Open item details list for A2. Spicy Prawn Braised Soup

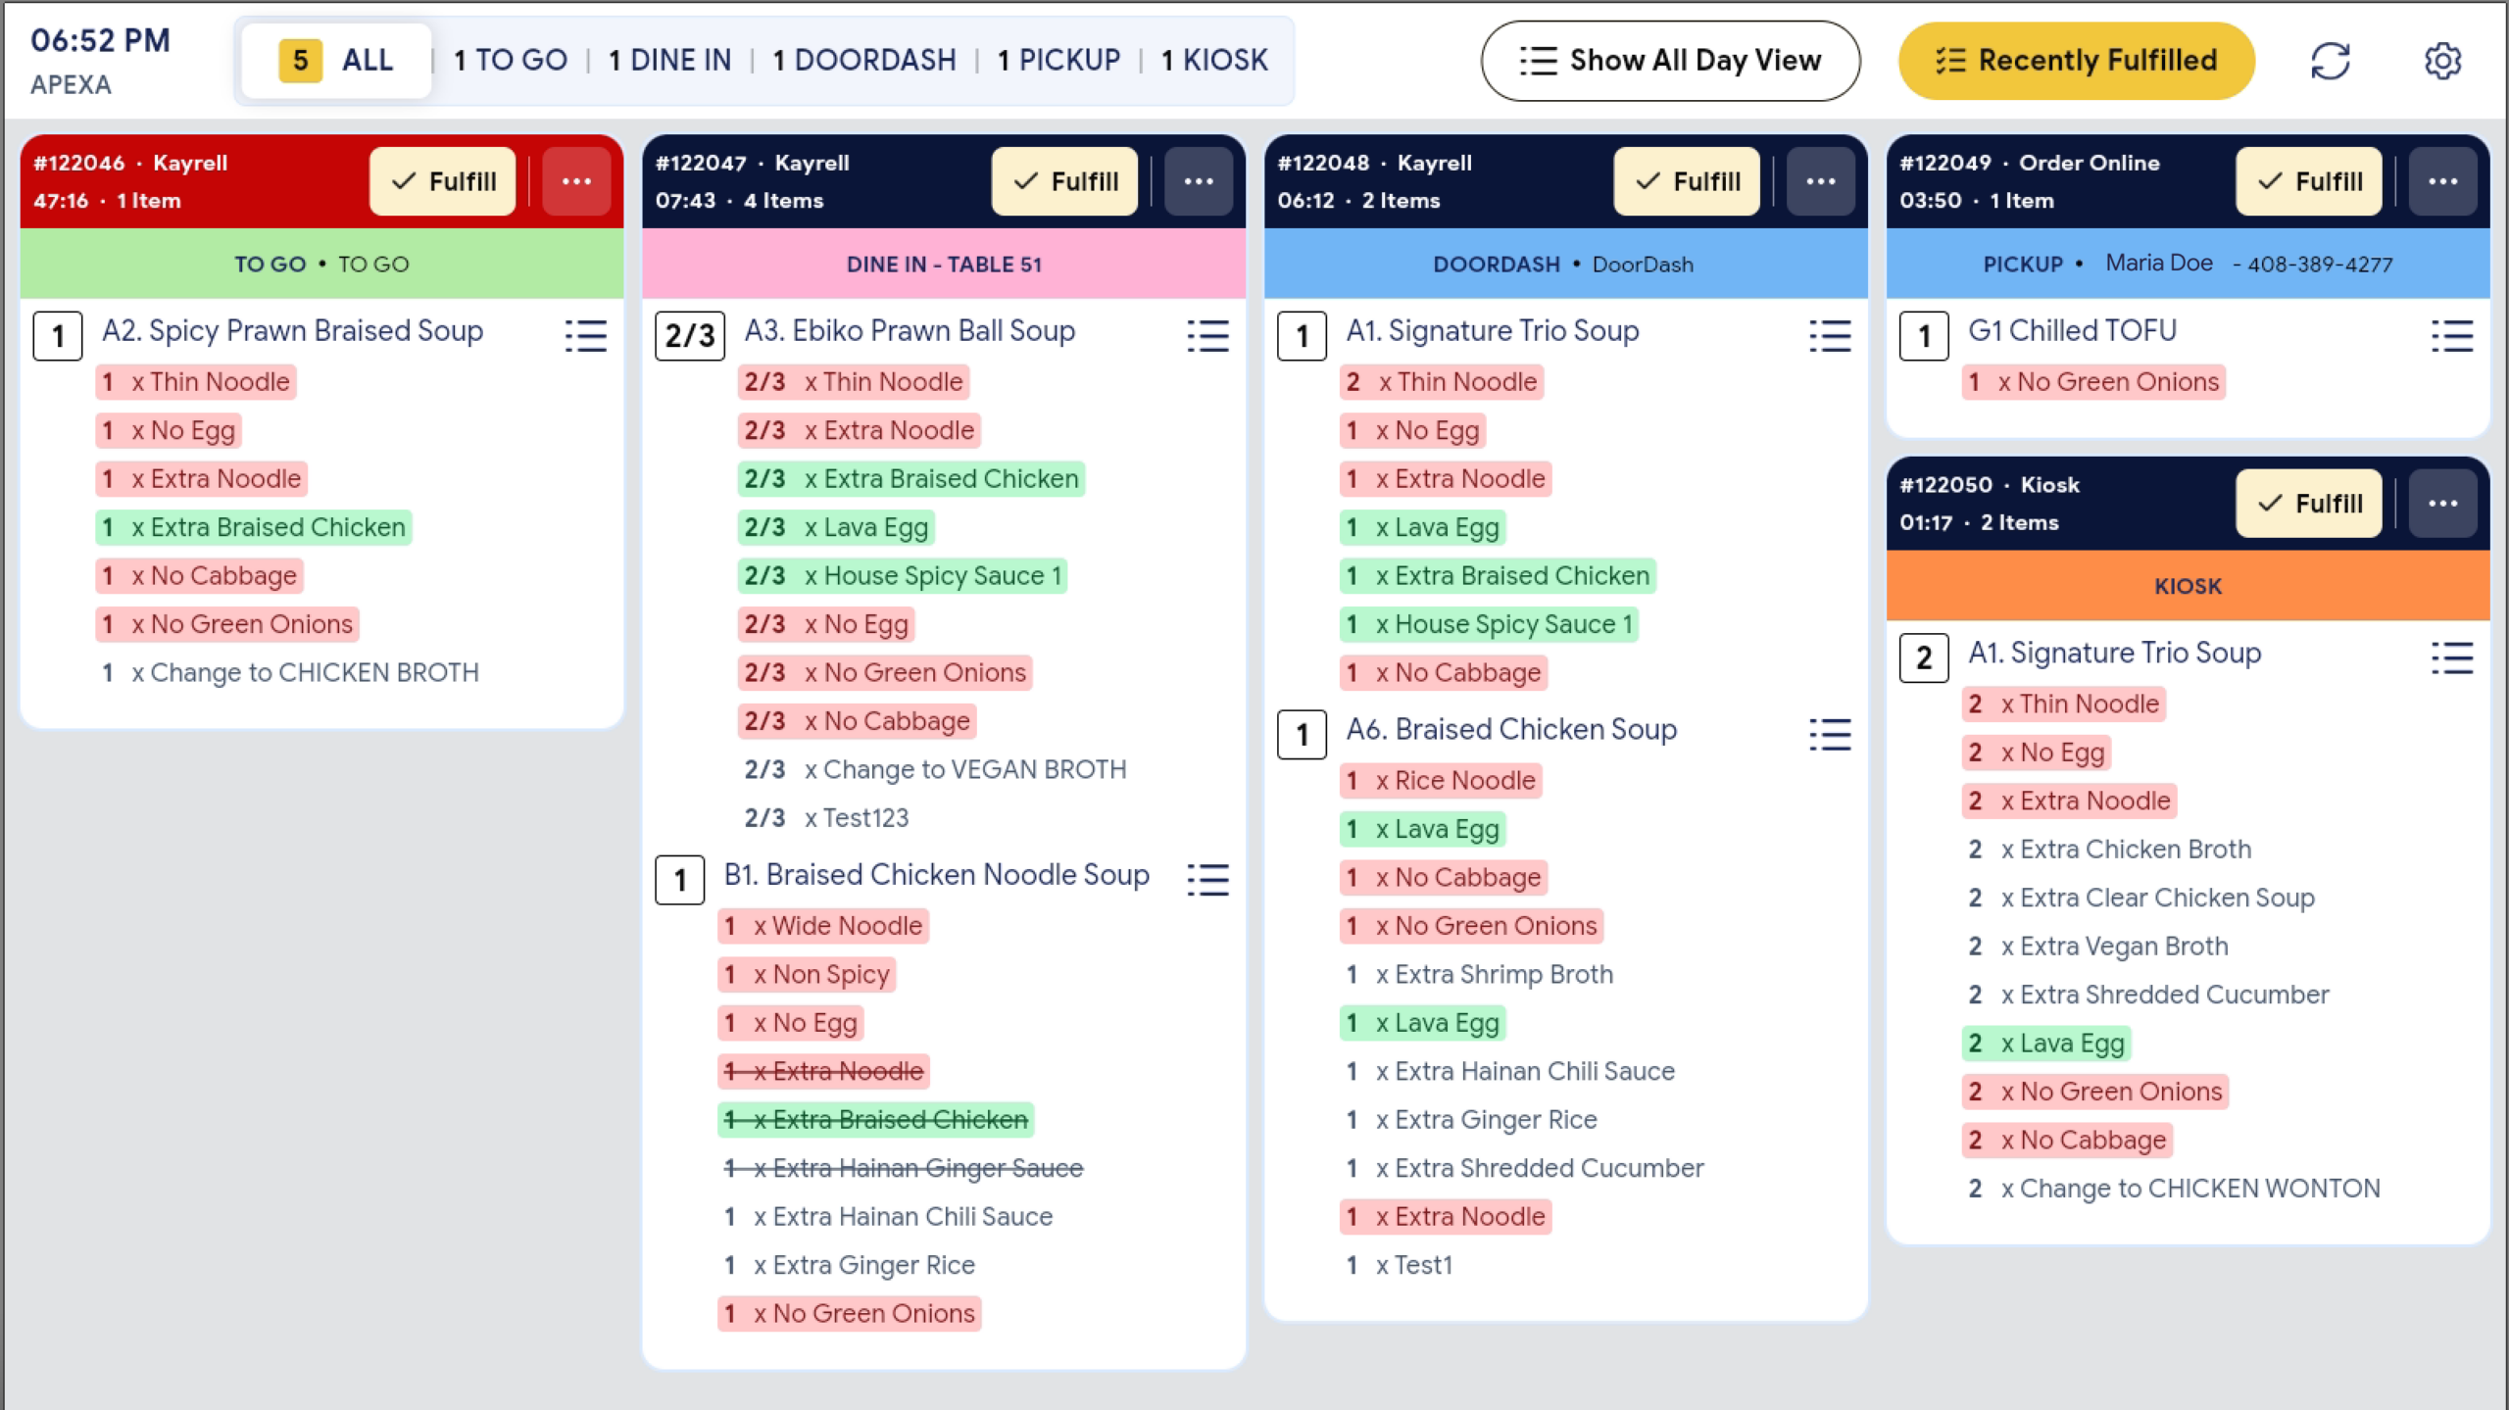[x=585, y=336]
